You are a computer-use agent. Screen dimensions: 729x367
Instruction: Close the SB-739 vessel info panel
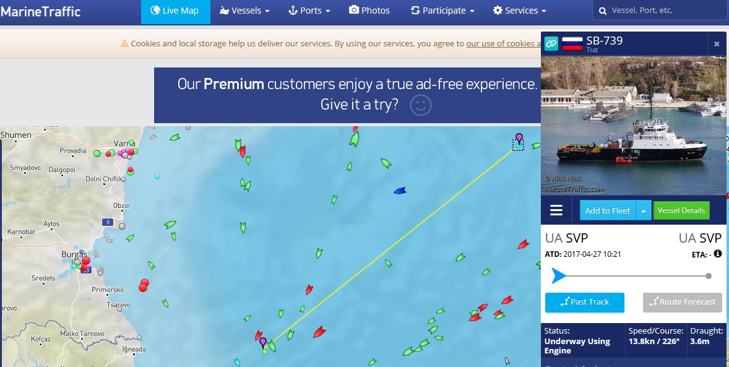tap(717, 44)
